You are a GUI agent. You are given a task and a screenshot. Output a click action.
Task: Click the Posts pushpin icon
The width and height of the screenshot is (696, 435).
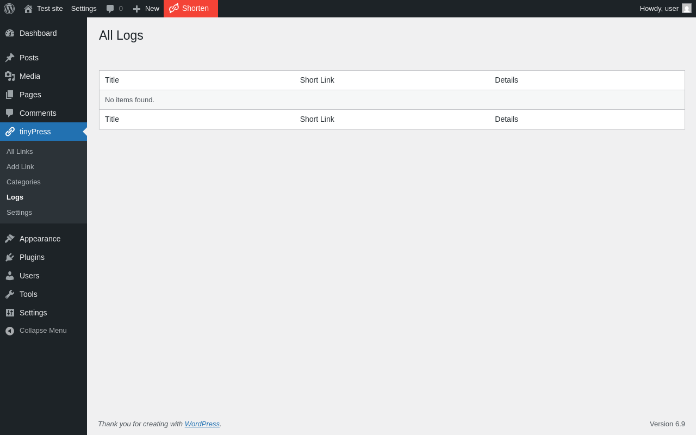(10, 58)
